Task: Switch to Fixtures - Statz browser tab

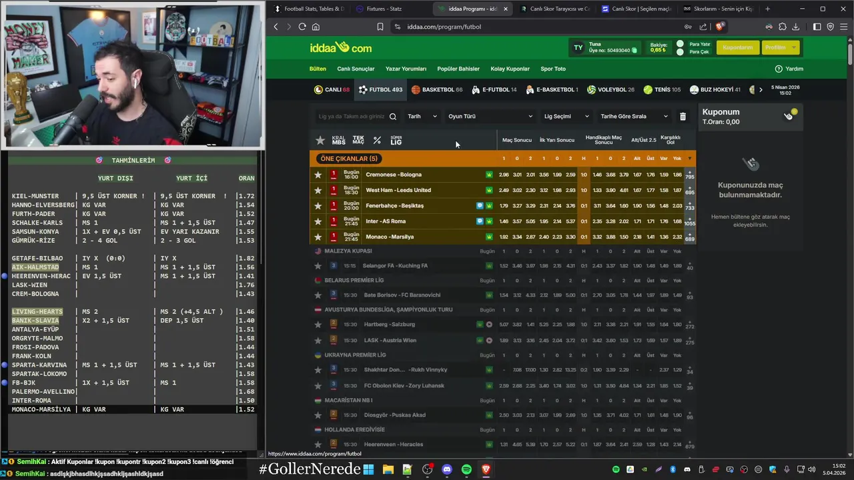Action: coord(386,9)
